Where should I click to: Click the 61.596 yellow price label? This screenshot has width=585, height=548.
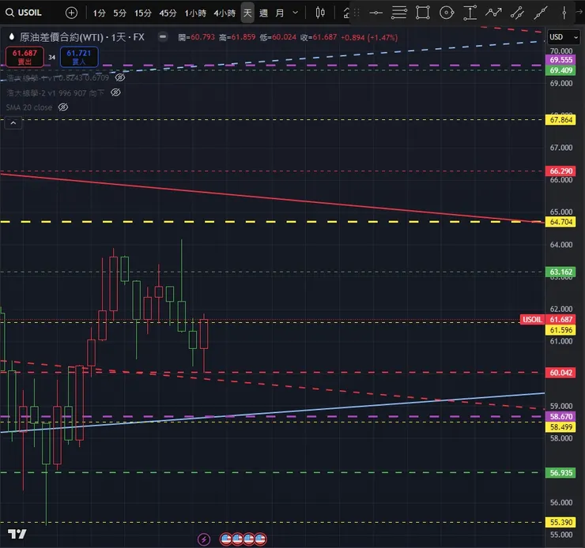(x=560, y=330)
